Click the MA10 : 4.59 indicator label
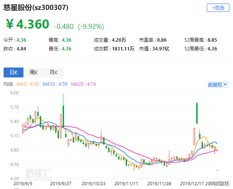The image size is (233, 189). click(x=55, y=84)
